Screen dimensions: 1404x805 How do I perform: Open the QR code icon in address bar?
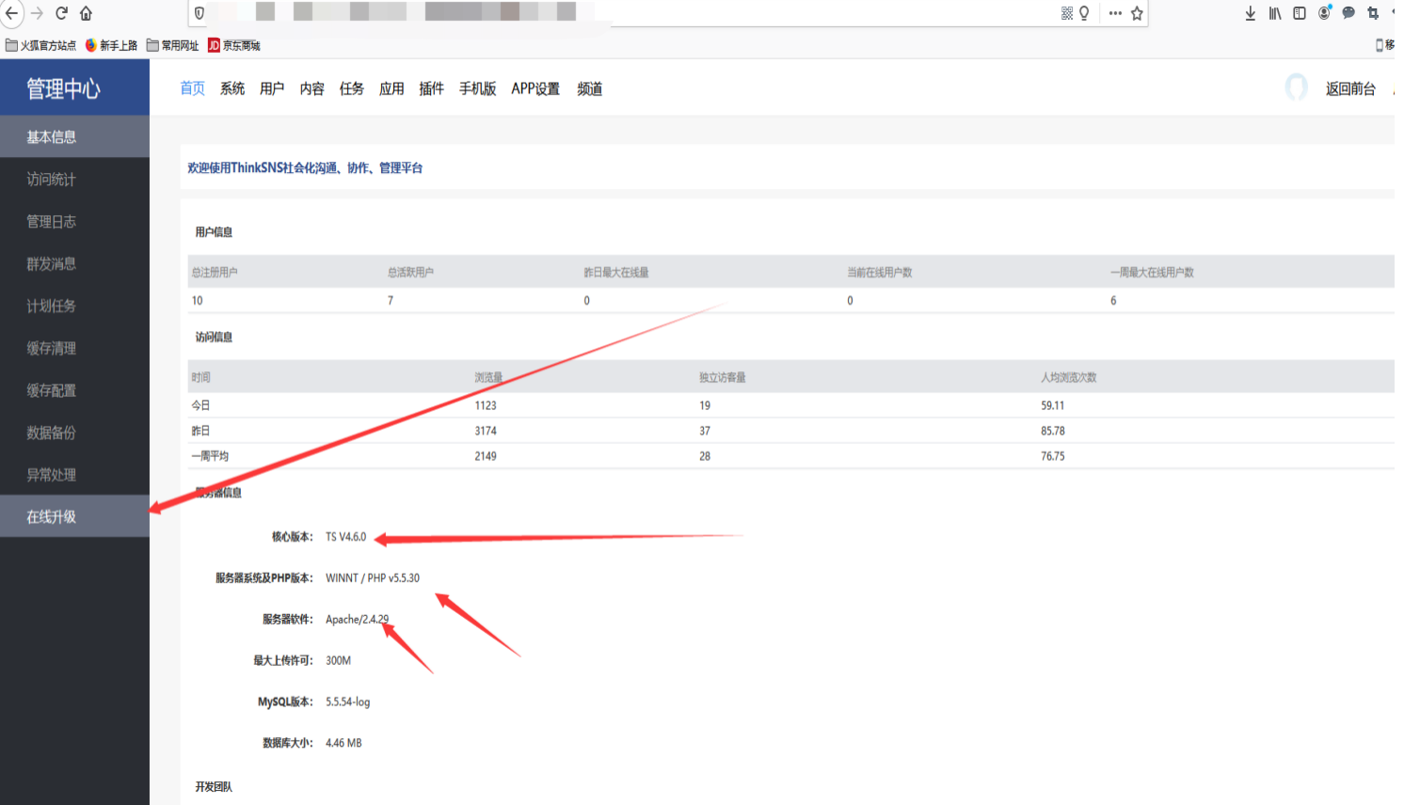(1067, 13)
